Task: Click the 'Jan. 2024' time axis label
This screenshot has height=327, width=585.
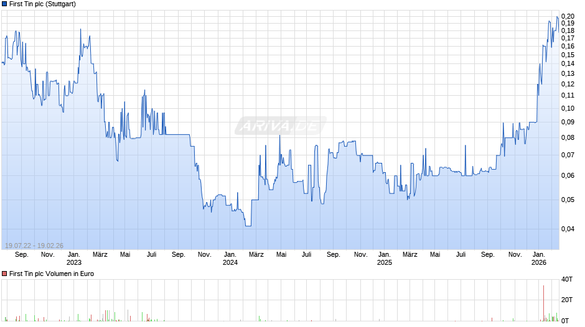Action: 230,259
